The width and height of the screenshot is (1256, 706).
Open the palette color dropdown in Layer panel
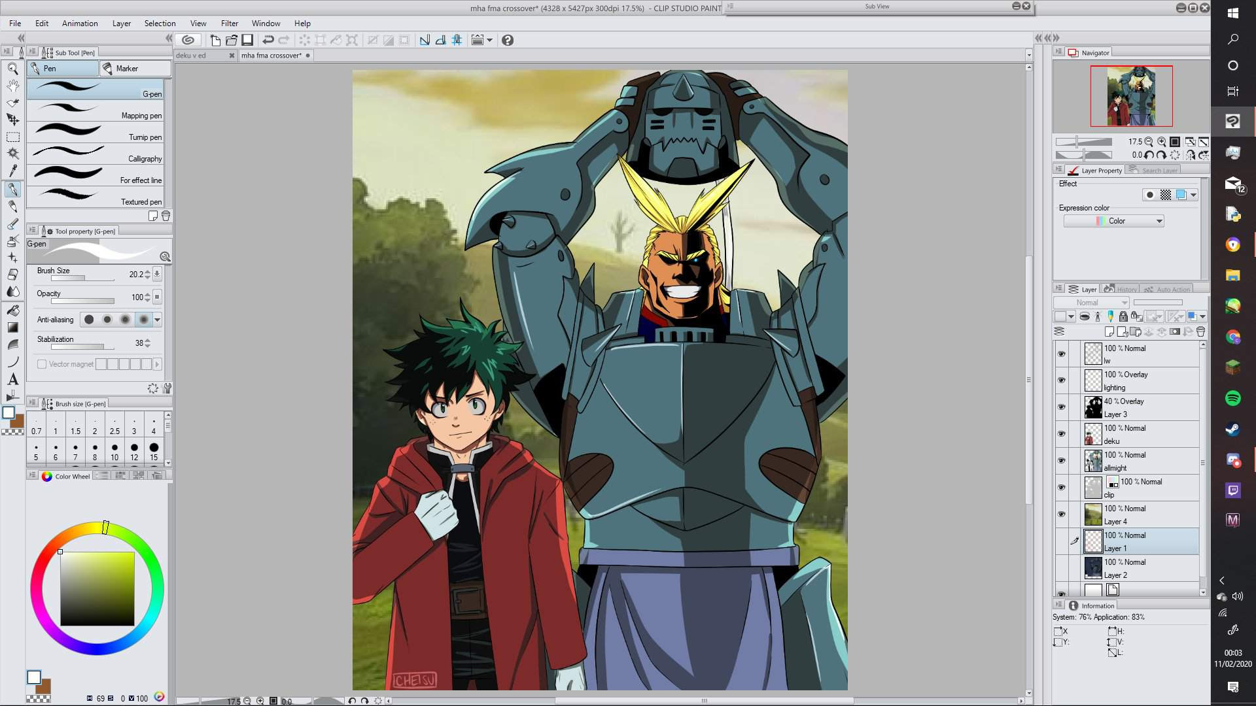point(1071,316)
